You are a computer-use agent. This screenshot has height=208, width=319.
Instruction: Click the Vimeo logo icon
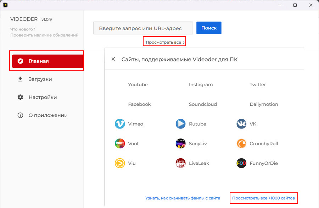(120, 124)
